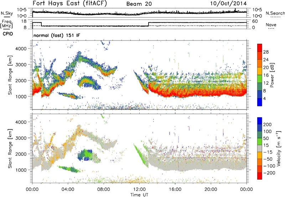Click the '12:00' time tick label
Screen dimensions: 285x197
click(x=139, y=190)
